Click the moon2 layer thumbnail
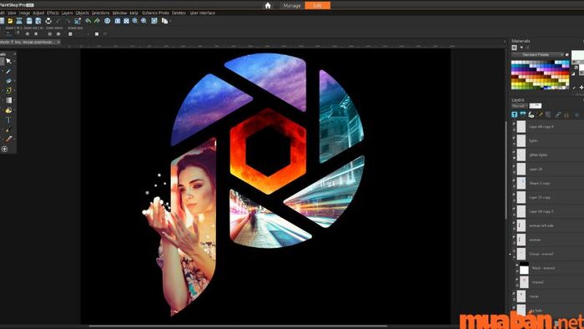 coord(524,282)
